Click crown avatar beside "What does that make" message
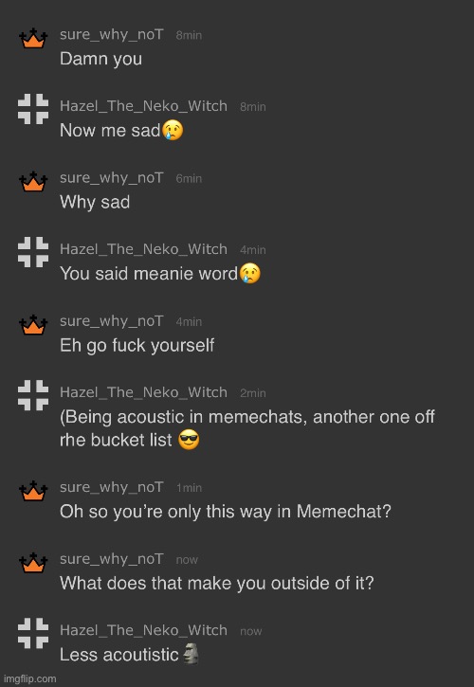474x687 pixels. pyautogui.click(x=33, y=563)
